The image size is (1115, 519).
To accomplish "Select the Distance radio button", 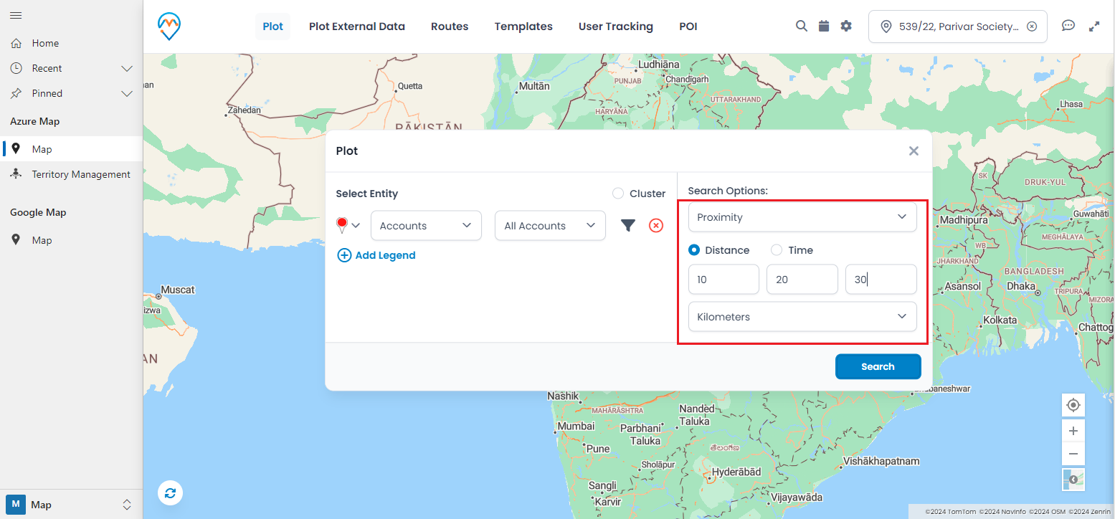I will pyautogui.click(x=694, y=250).
